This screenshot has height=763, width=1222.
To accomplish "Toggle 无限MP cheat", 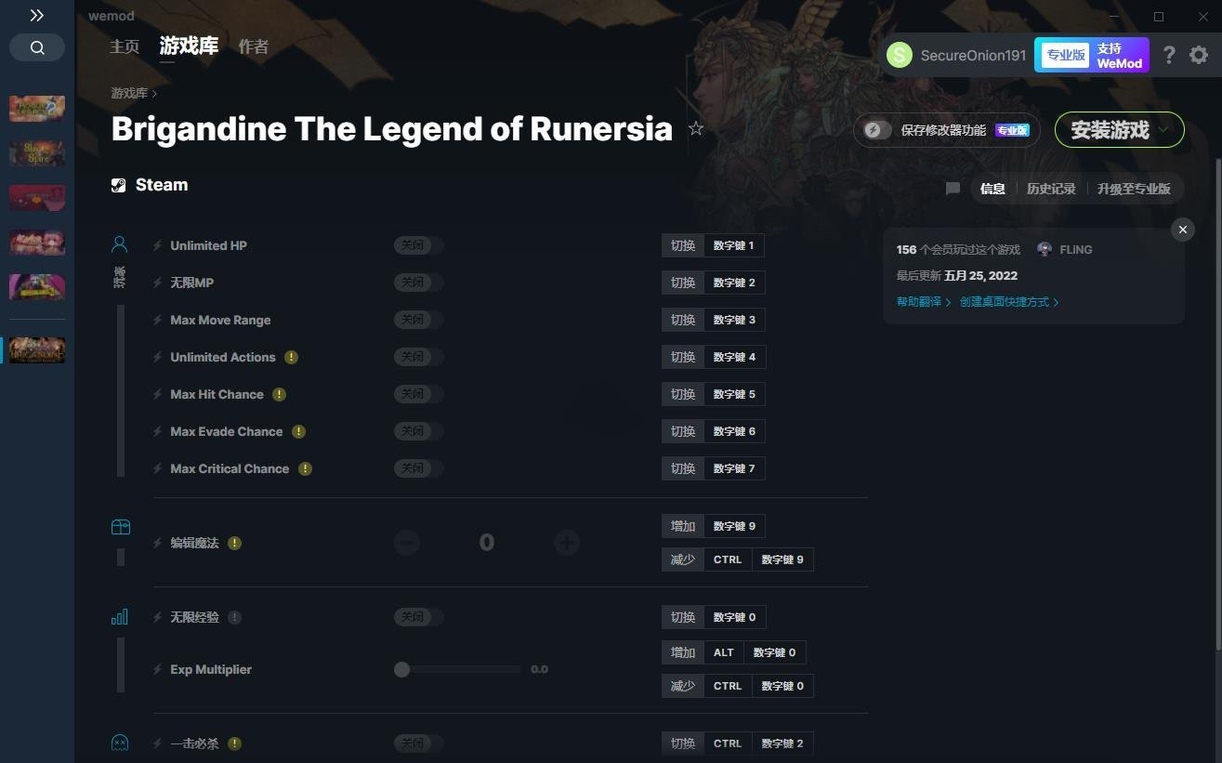I will [x=418, y=283].
